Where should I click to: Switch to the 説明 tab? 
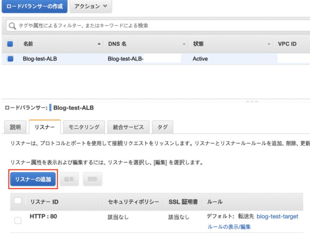pos(15,127)
